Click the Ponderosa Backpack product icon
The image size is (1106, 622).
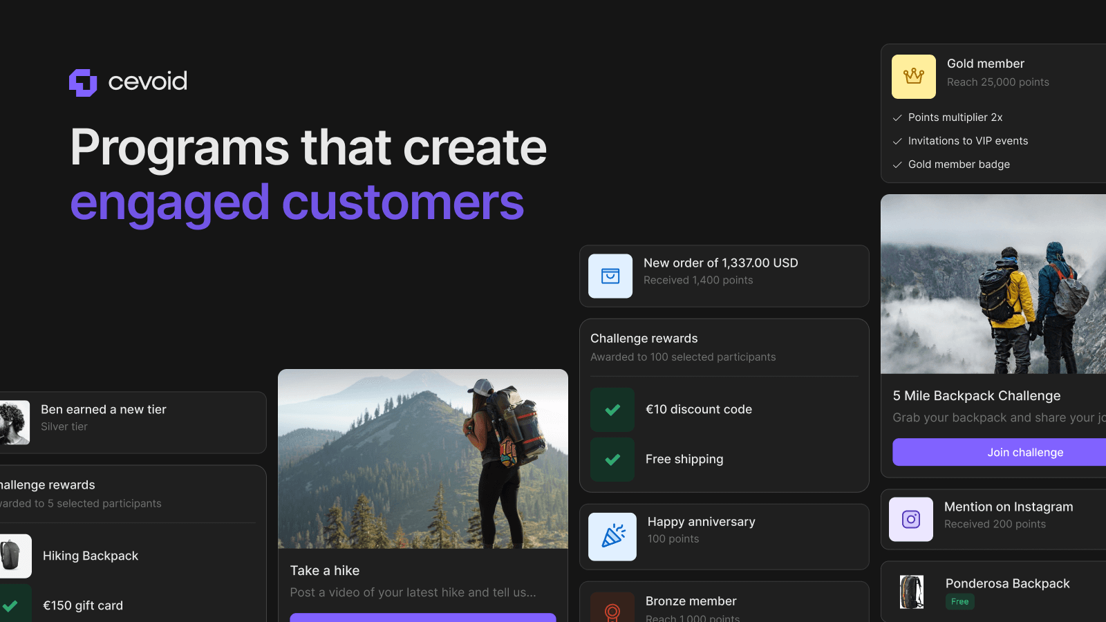coord(911,592)
